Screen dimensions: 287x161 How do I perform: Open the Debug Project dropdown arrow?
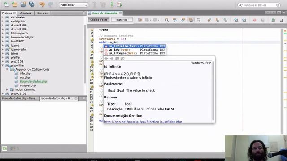(124, 4)
